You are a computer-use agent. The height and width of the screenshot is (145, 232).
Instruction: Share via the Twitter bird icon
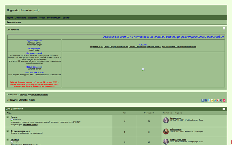[209, 100]
